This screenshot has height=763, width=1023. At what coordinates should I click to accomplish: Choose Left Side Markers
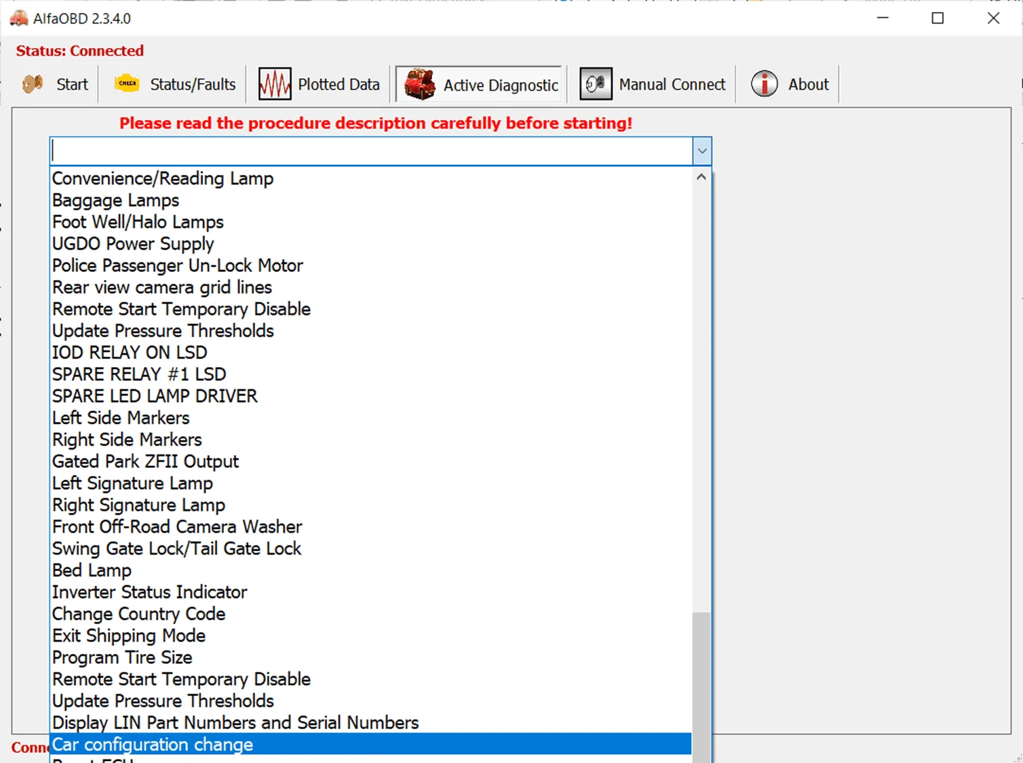[370, 417]
